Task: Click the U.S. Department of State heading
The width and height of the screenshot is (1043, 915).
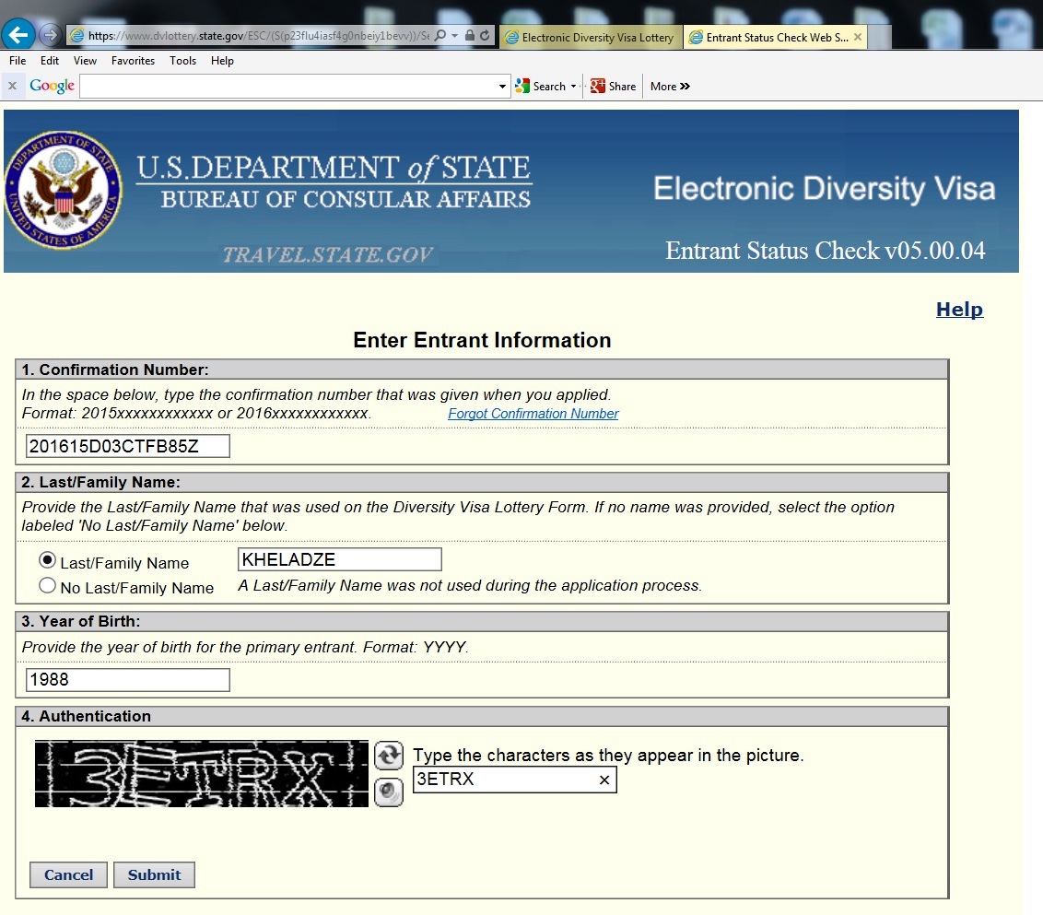Action: [334, 168]
